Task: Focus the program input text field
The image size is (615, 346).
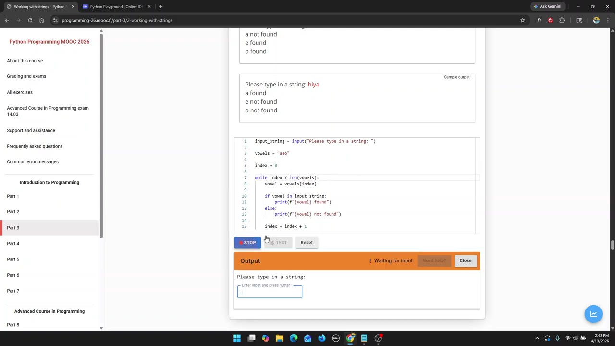Action: click(270, 292)
